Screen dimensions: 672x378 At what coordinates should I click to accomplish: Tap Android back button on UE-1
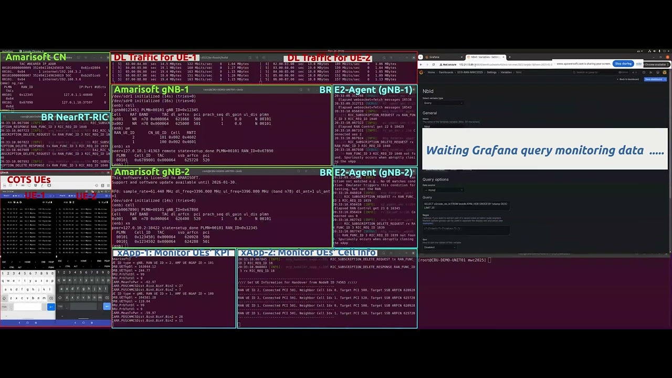click(x=19, y=322)
